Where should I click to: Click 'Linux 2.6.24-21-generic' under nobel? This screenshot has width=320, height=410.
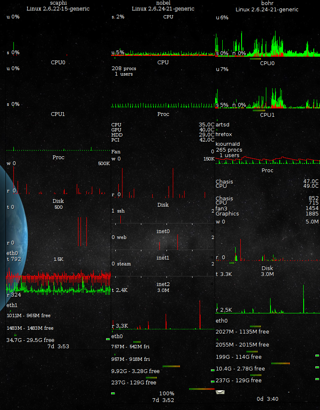pyautogui.click(x=163, y=9)
